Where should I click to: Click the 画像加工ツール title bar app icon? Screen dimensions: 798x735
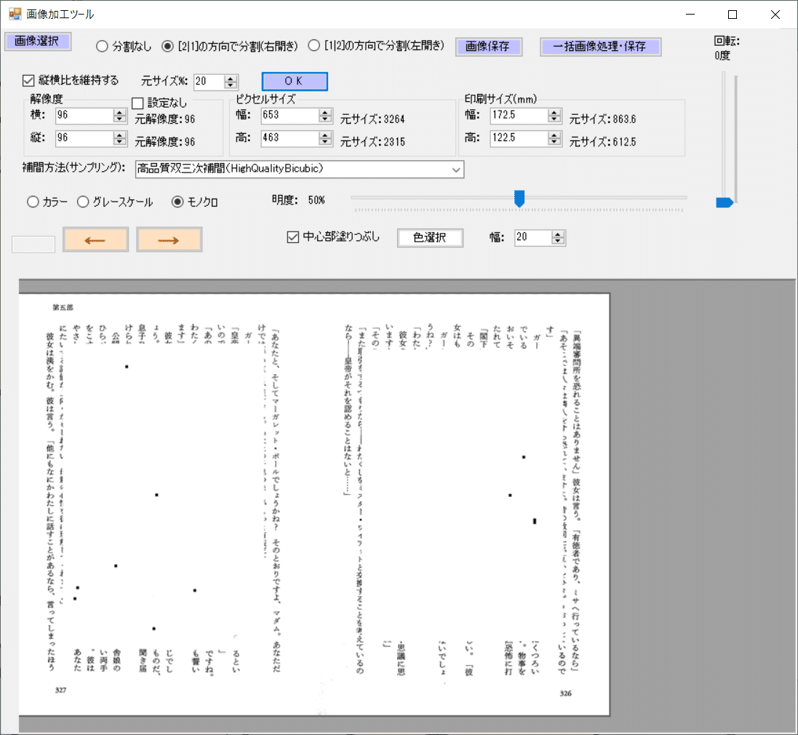(15, 14)
